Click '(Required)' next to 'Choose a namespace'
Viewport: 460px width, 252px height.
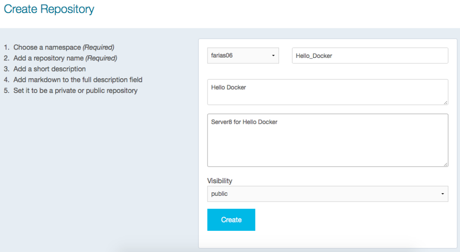click(x=98, y=47)
